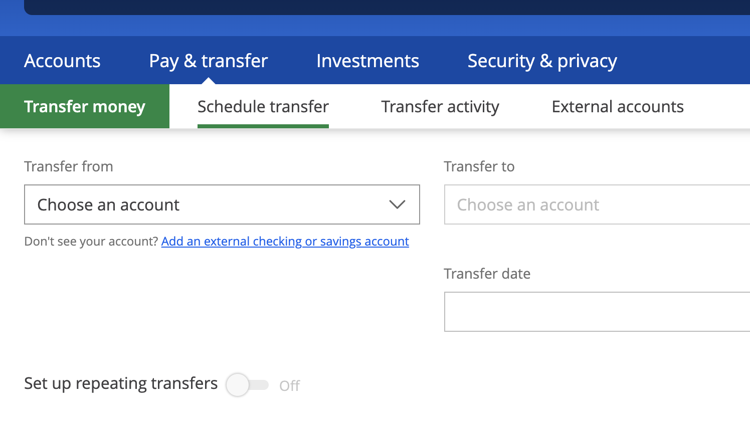Click the 'Set up repeating transfers' label
This screenshot has height=425, width=750.
click(121, 383)
